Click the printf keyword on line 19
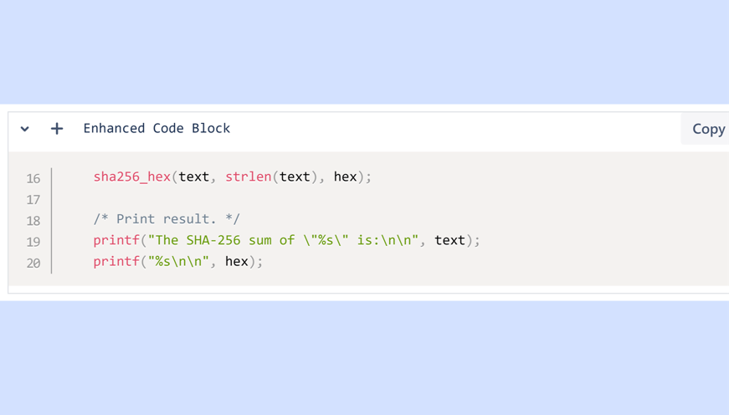 click(x=116, y=240)
